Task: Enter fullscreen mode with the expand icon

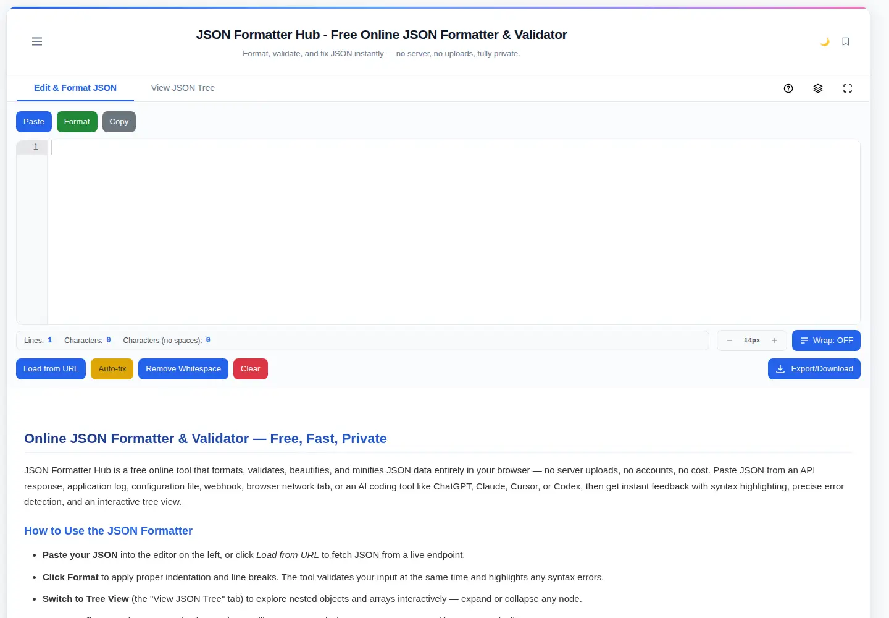Action: point(848,88)
